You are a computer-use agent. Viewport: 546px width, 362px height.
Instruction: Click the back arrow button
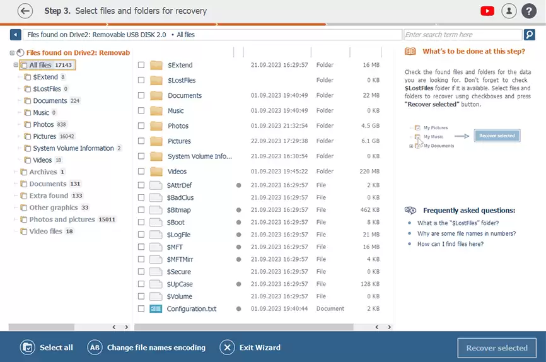25,11
